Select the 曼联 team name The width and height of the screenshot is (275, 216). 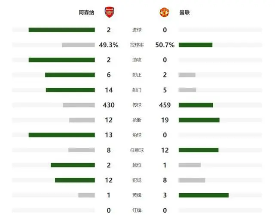pos(184,12)
